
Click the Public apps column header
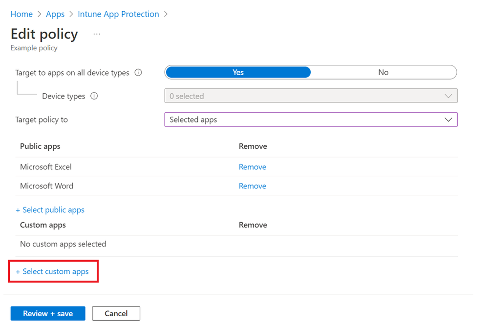point(40,146)
